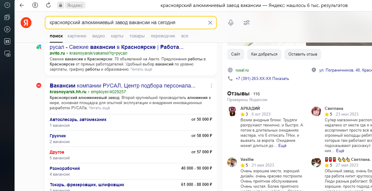Expand Аркадий's review with Ещё

(x=282, y=145)
